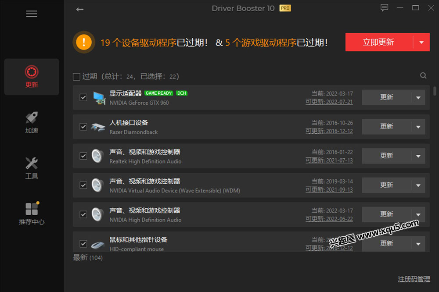Uncheck the Realtek High Definition Audio checkbox
Image resolution: width=439 pixels, height=292 pixels.
(83, 156)
